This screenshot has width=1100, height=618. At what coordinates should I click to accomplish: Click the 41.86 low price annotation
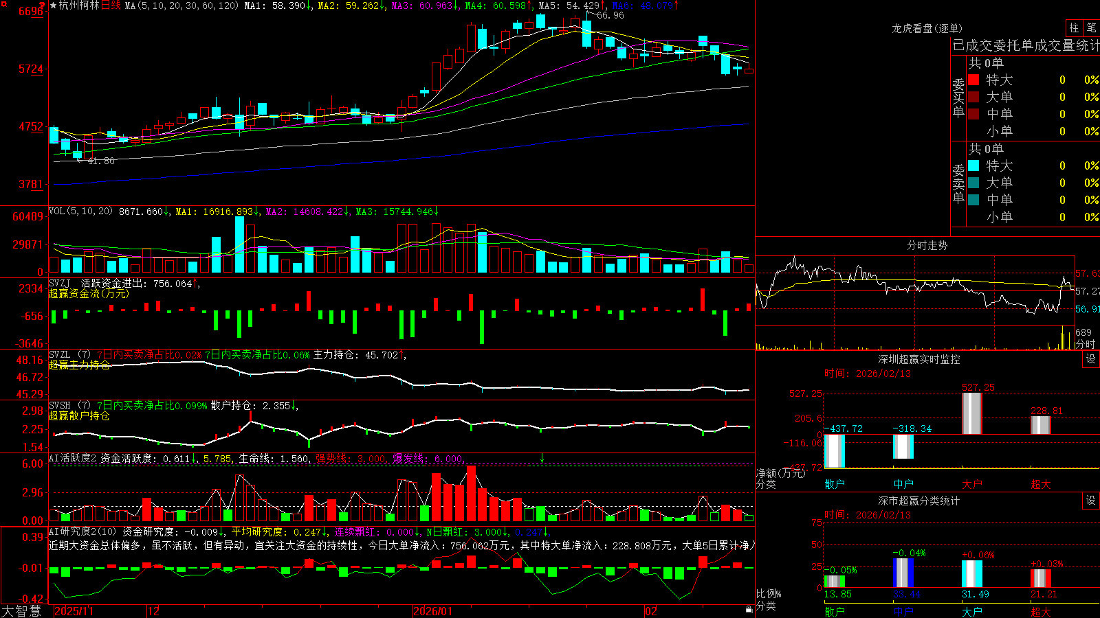(101, 161)
